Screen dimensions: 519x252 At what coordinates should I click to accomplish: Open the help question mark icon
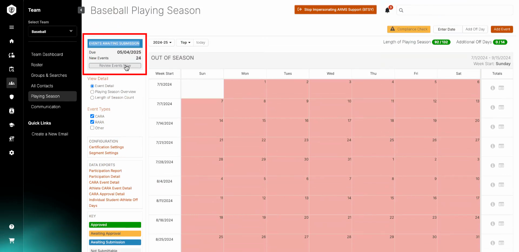(x=12, y=227)
